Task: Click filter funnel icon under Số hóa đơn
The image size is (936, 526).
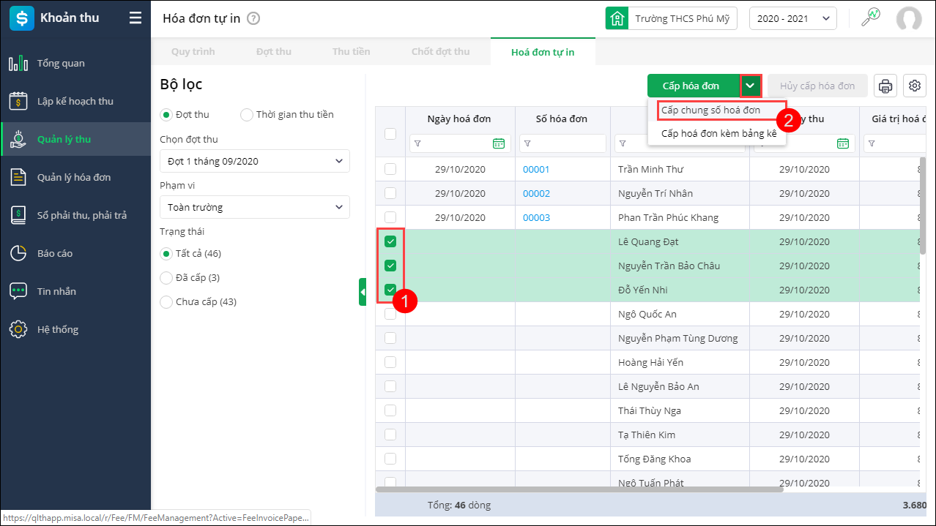Action: tap(527, 143)
